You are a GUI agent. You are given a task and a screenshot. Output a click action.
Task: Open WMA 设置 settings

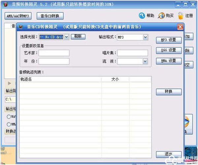pyautogui.click(x=169, y=61)
